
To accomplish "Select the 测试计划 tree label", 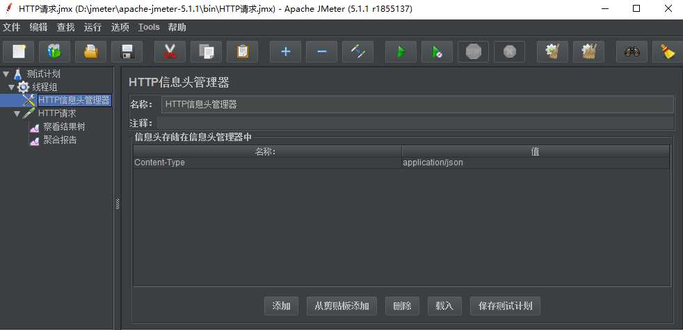I will coord(43,74).
